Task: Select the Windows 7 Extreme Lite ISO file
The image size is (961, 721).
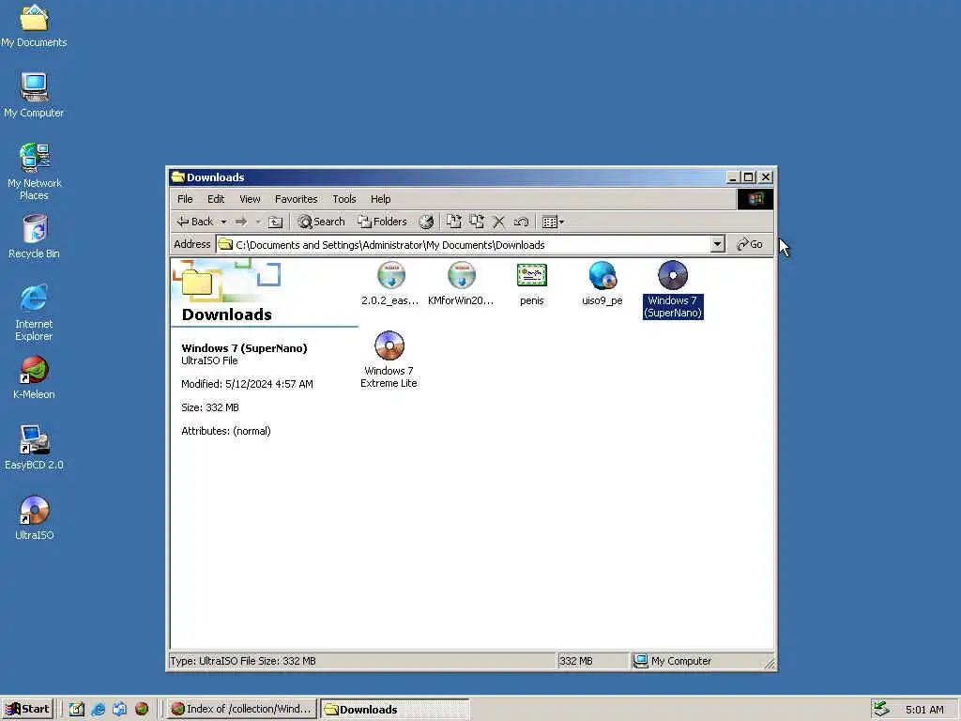Action: click(389, 360)
